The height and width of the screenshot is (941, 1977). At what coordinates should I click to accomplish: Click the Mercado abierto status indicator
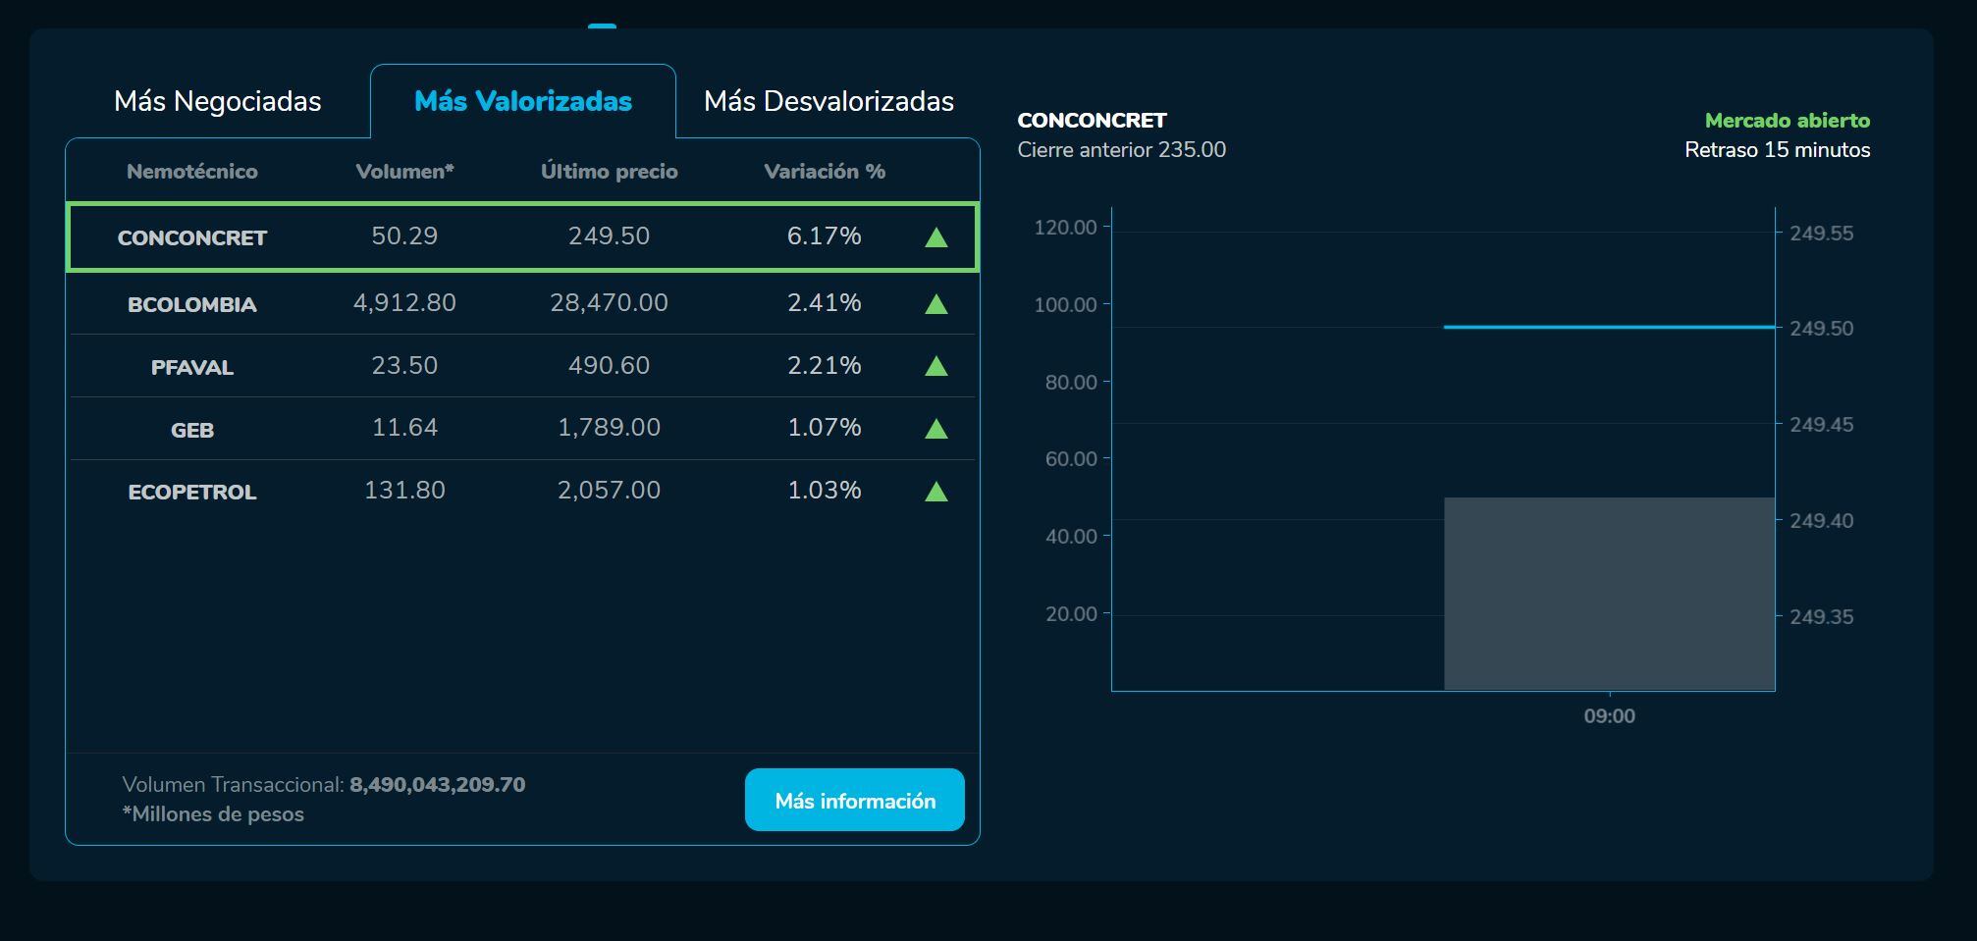click(x=1787, y=121)
